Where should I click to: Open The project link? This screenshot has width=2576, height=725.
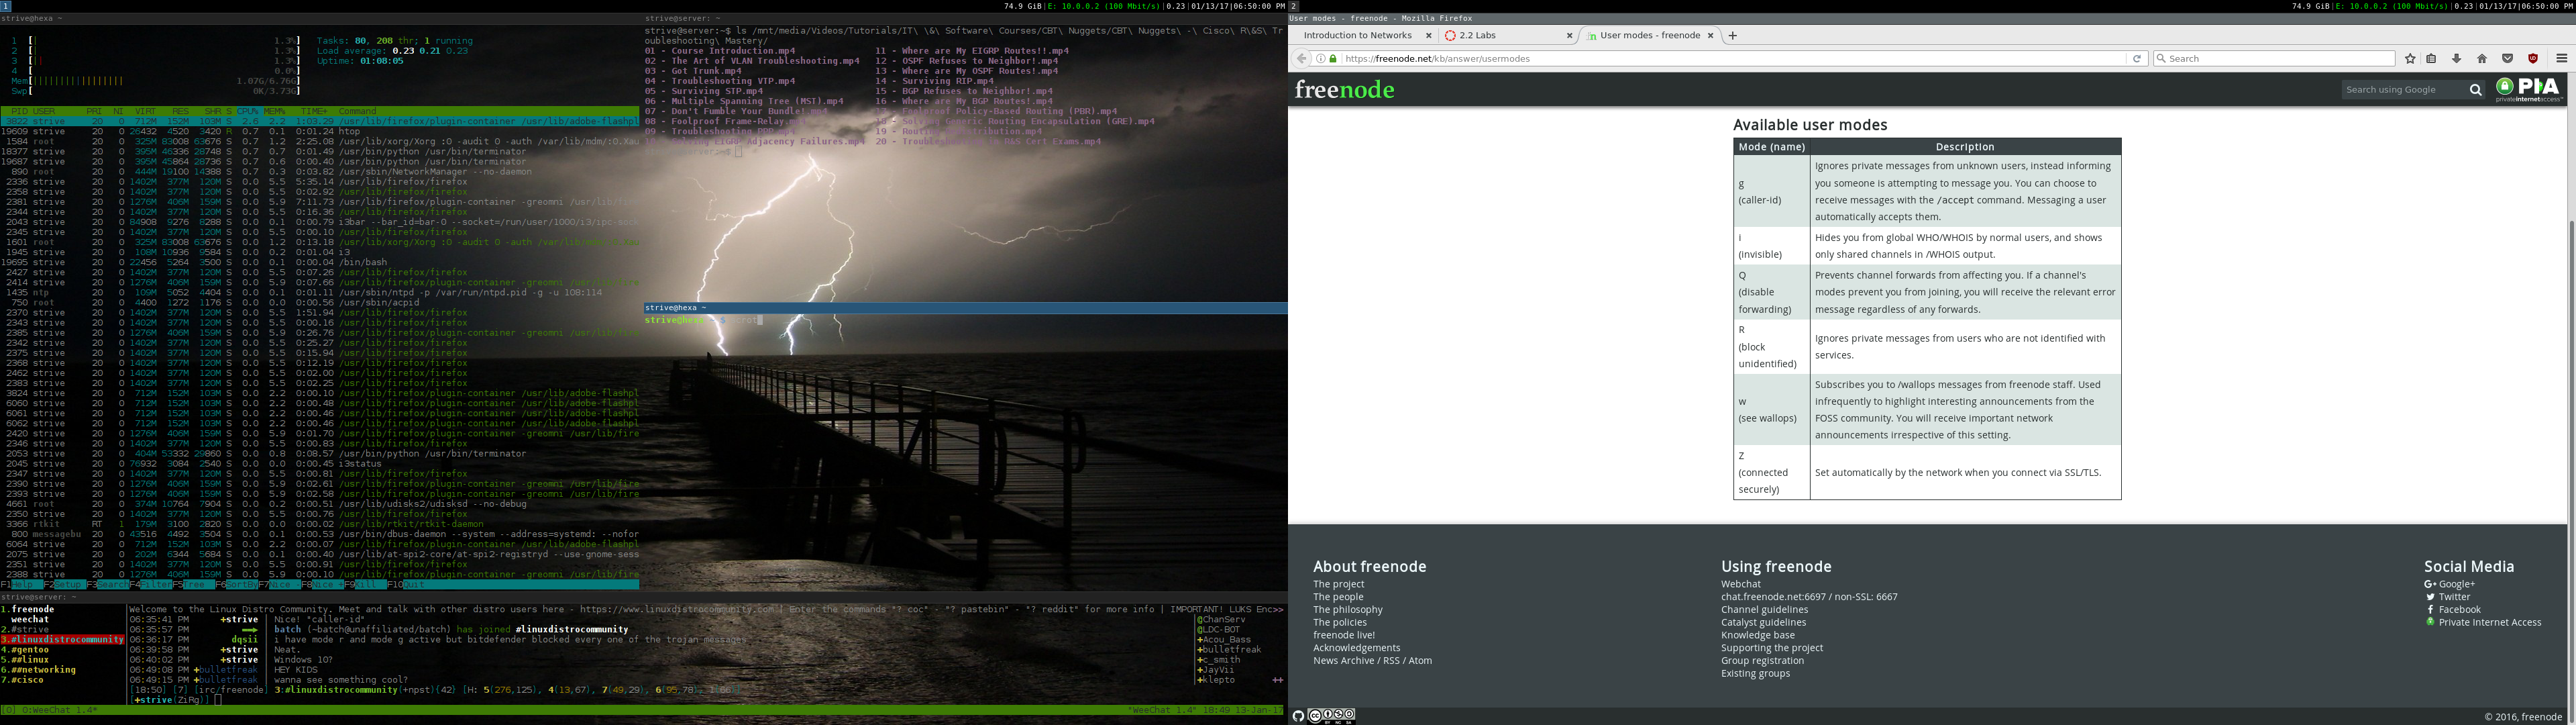point(1338,584)
